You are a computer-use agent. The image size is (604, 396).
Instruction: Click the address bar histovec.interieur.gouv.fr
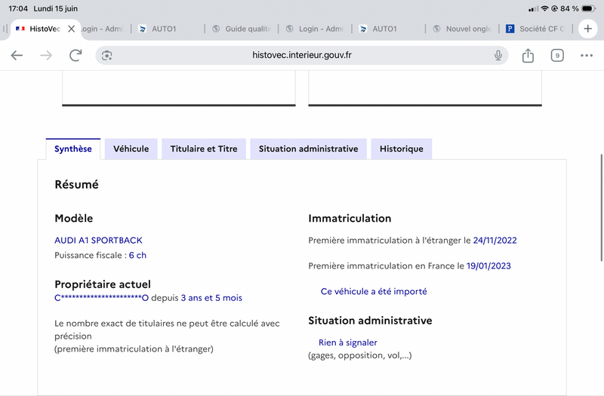click(x=301, y=55)
